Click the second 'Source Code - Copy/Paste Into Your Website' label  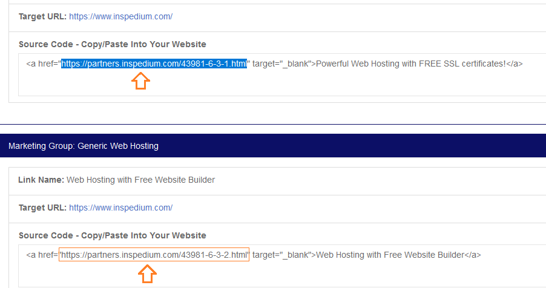(x=113, y=235)
